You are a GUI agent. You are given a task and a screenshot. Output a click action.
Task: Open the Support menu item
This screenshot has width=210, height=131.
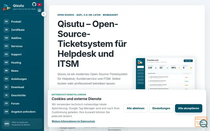tap(22, 54)
